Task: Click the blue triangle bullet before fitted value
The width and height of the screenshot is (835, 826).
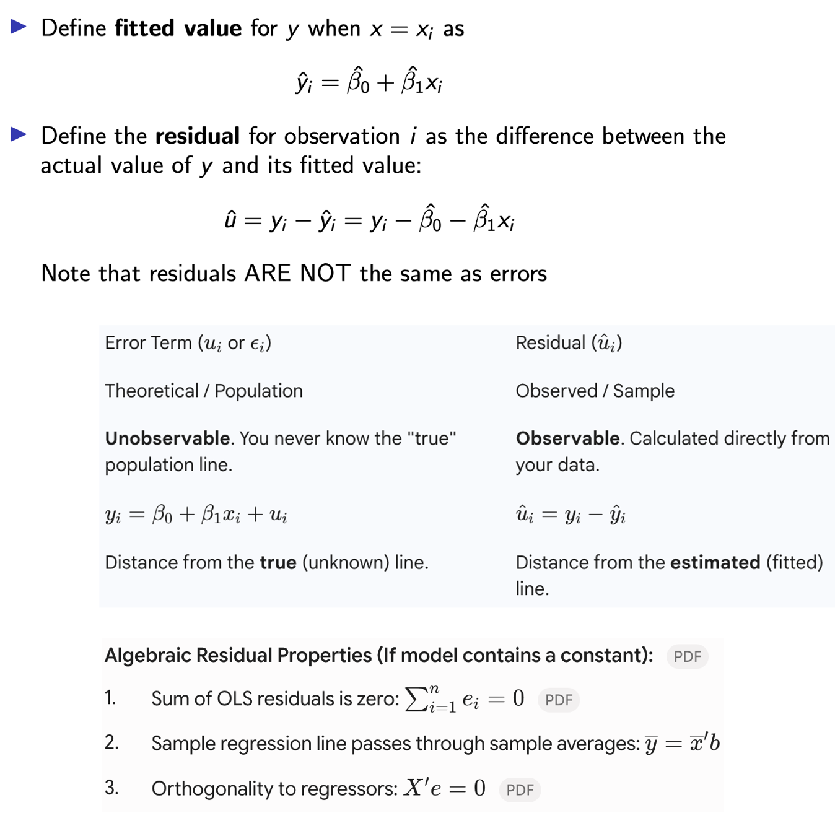Action: tap(19, 27)
